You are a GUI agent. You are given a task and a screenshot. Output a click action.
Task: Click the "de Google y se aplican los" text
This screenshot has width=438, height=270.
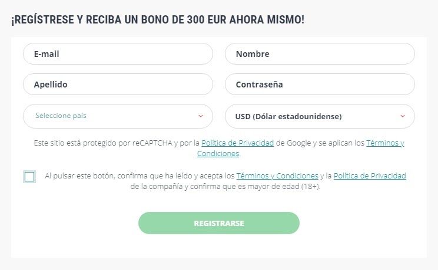320,143
